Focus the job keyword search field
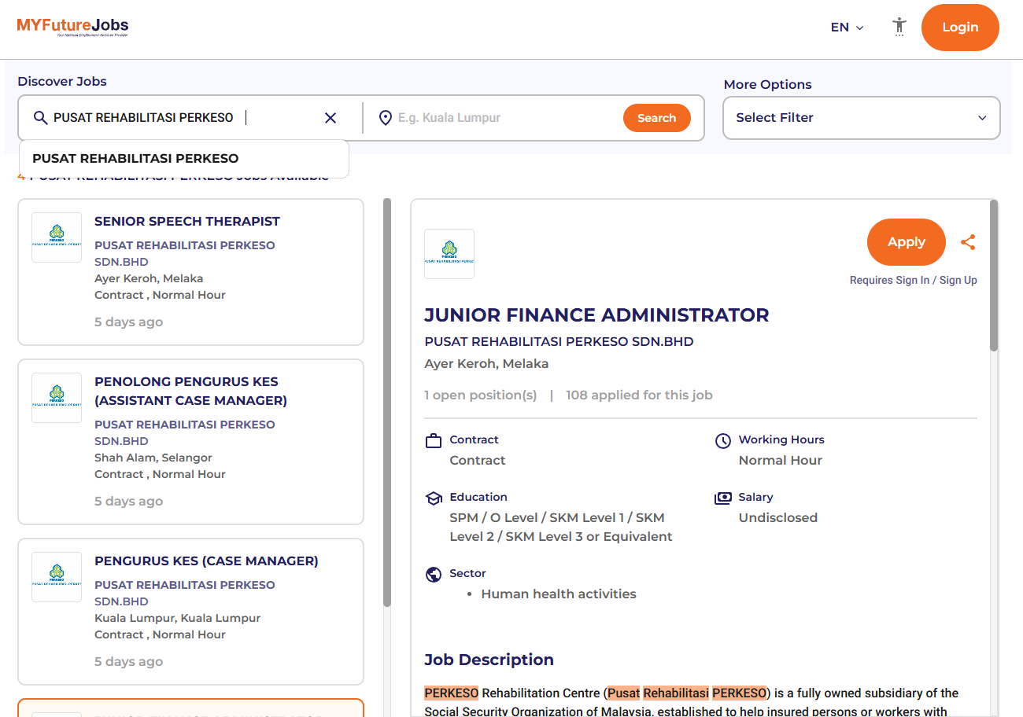1023x717 pixels. pyautogui.click(x=185, y=118)
